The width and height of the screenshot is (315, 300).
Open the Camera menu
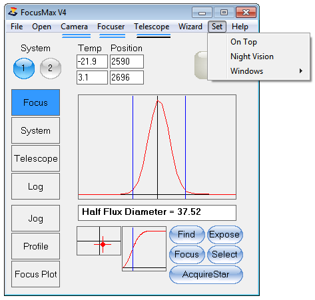(74, 27)
